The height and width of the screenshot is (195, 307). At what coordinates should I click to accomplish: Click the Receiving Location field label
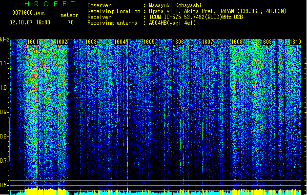pos(114,11)
